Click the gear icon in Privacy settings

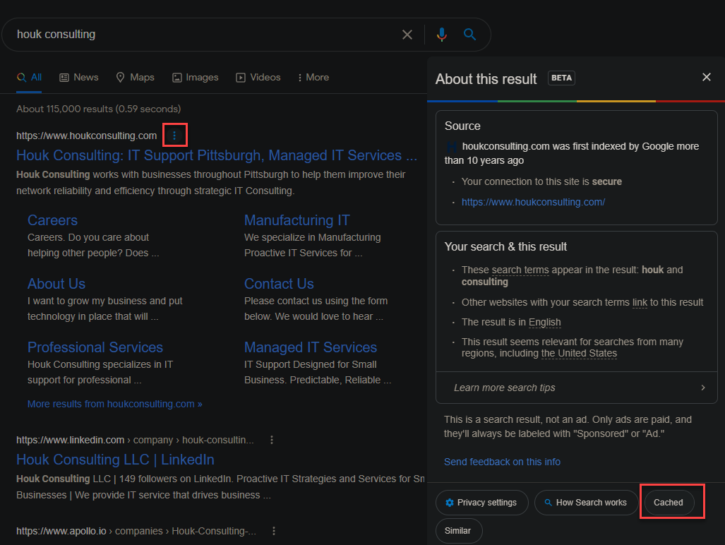click(450, 503)
